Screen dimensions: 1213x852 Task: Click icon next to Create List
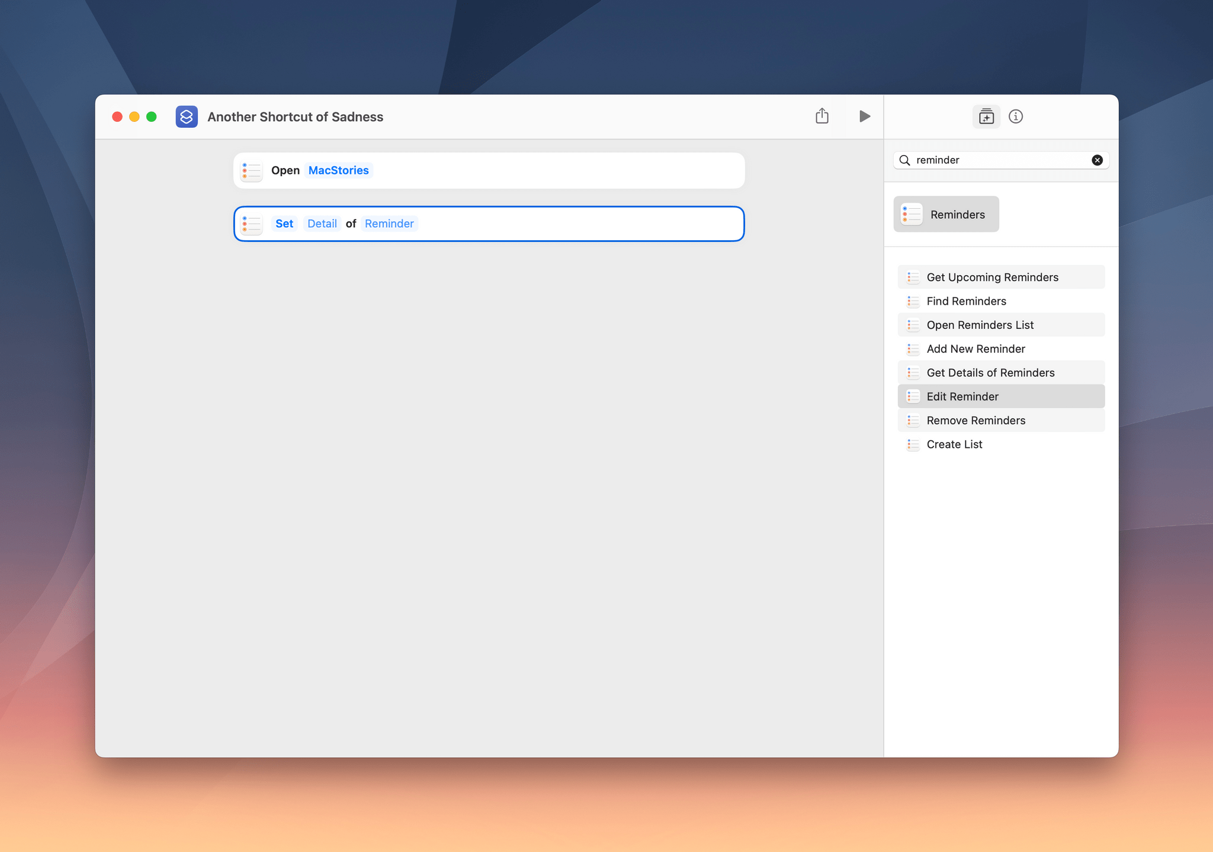913,444
